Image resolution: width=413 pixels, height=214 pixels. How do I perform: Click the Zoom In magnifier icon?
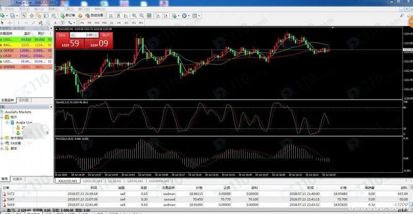(x=134, y=15)
